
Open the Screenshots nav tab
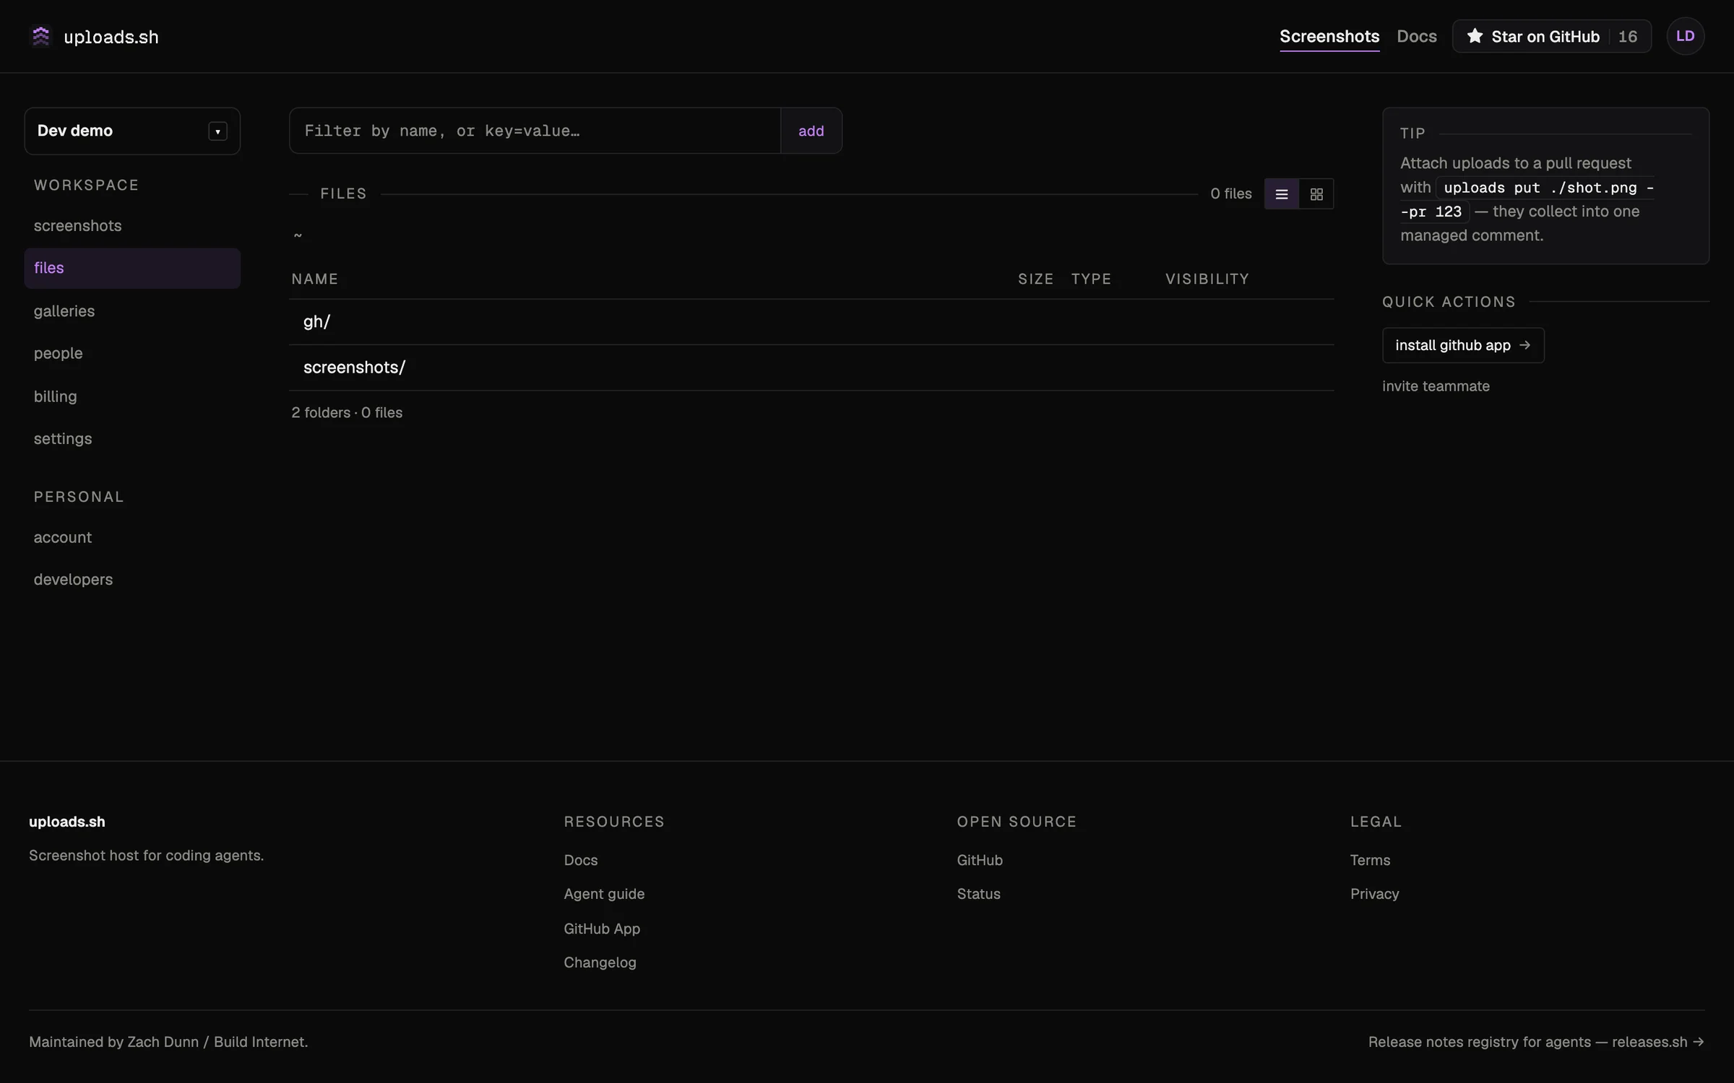pyautogui.click(x=1329, y=36)
